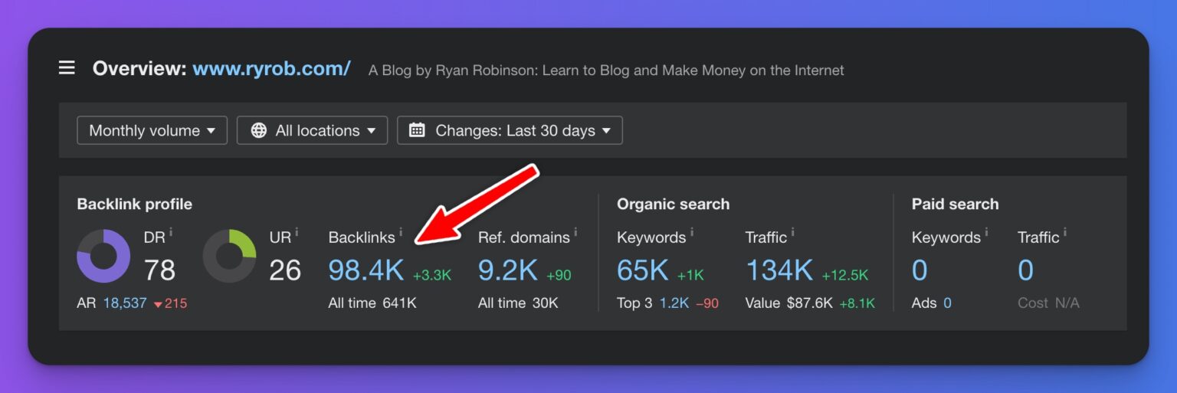Click the Value $87.6K text
Screen dimensions: 1177x393
788,303
